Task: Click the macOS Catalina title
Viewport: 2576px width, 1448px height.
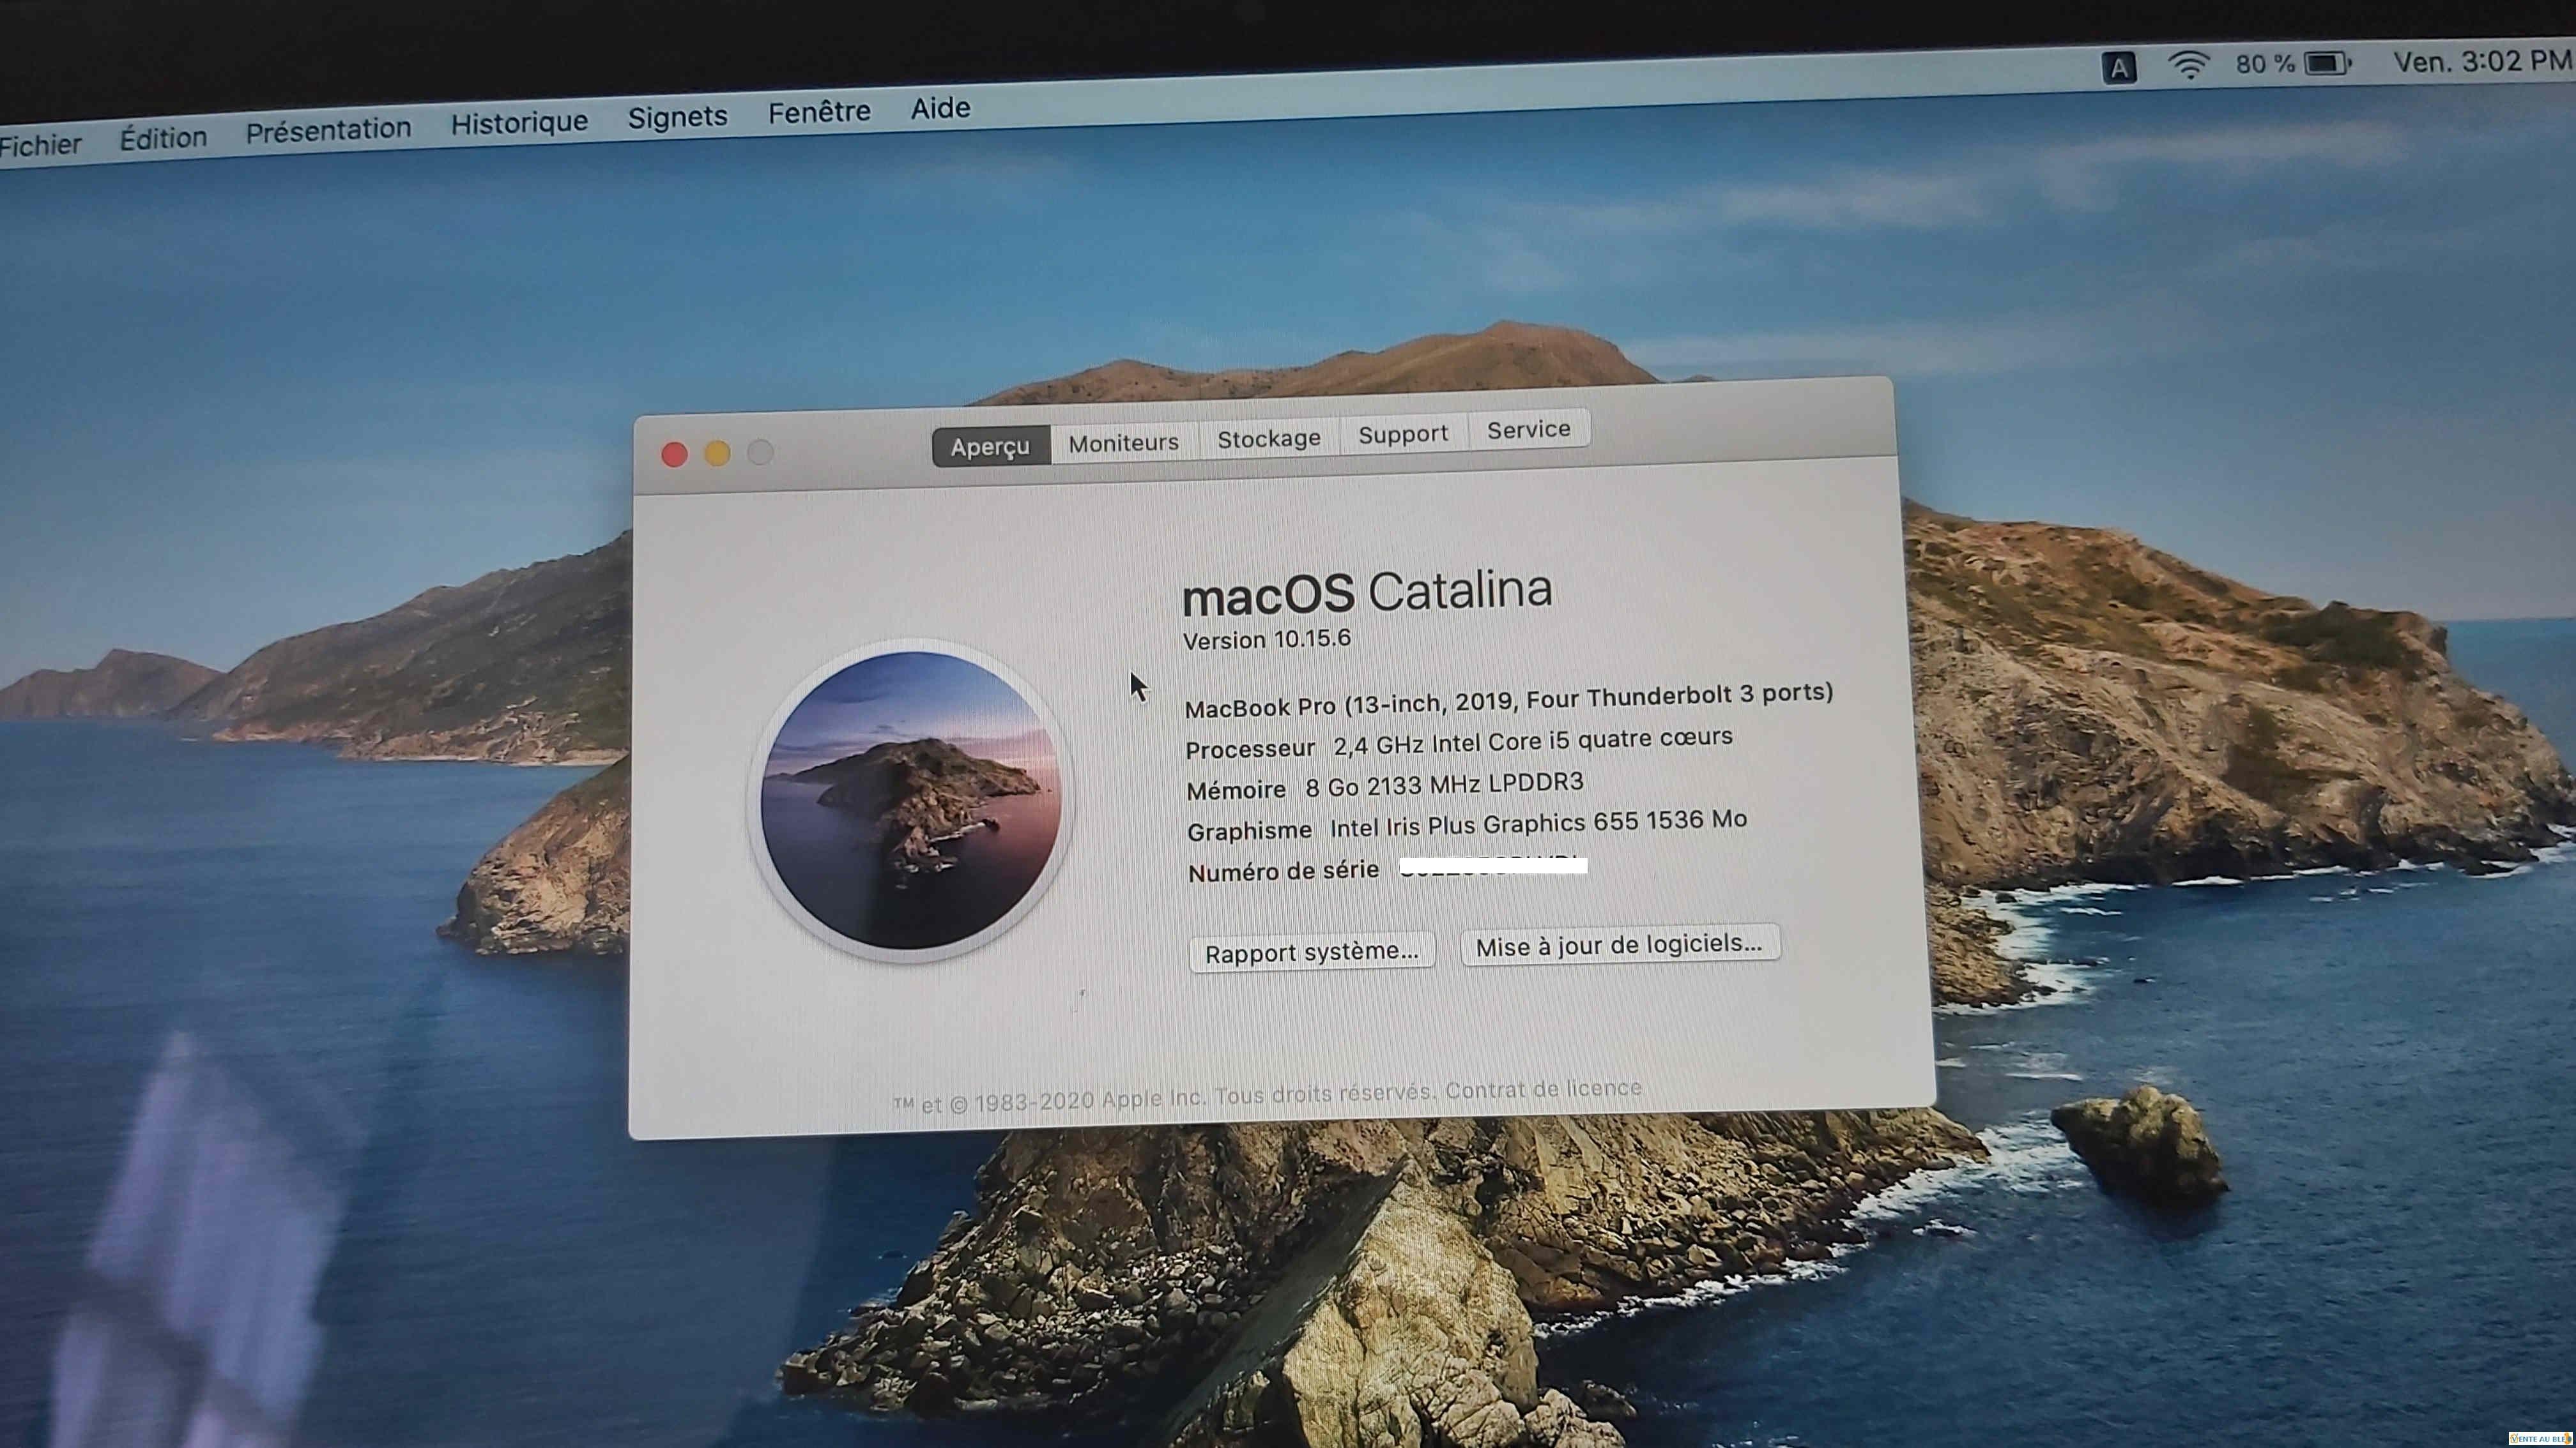Action: pos(1366,592)
